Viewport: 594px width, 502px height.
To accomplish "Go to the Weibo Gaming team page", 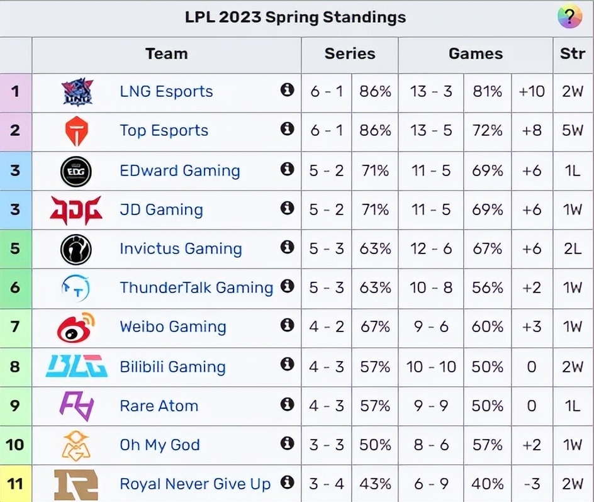I will [x=172, y=327].
